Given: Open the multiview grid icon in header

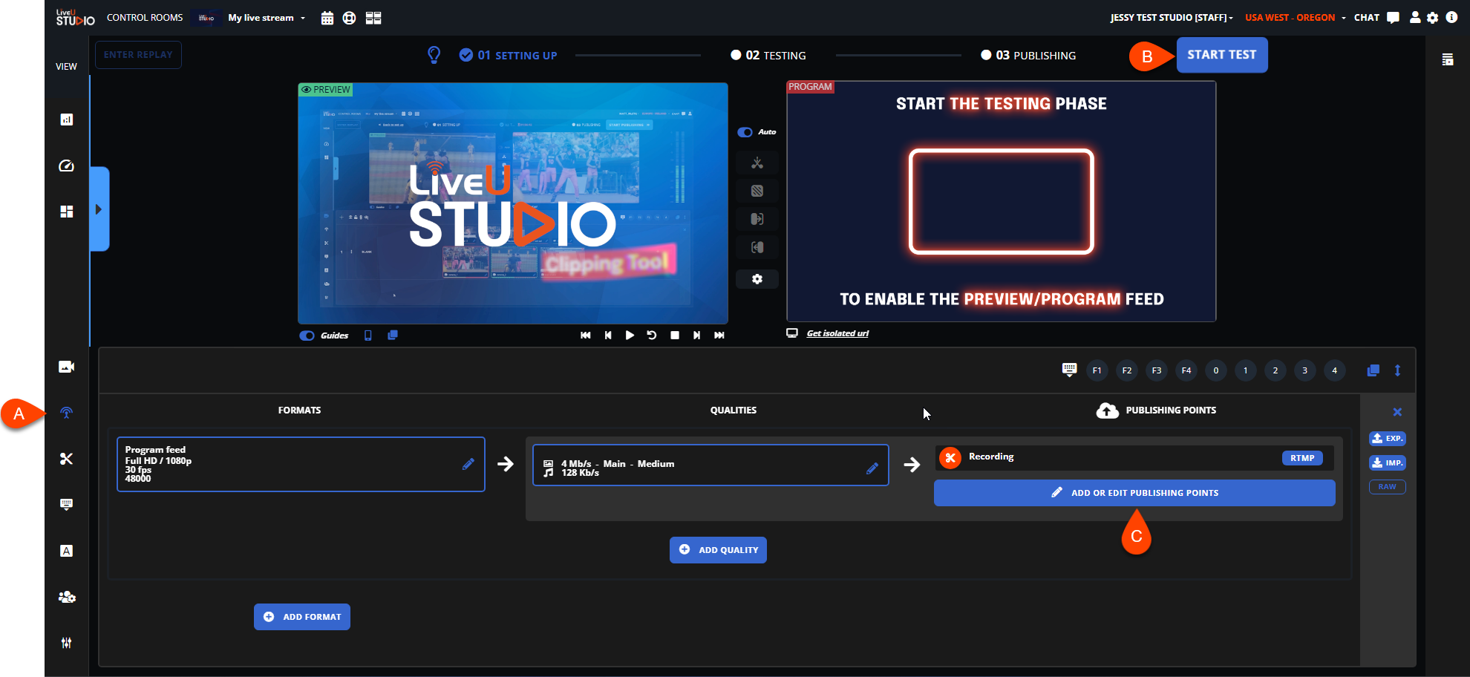Looking at the screenshot, I should pyautogui.click(x=373, y=18).
